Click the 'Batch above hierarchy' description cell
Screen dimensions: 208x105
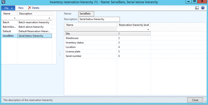(35, 27)
